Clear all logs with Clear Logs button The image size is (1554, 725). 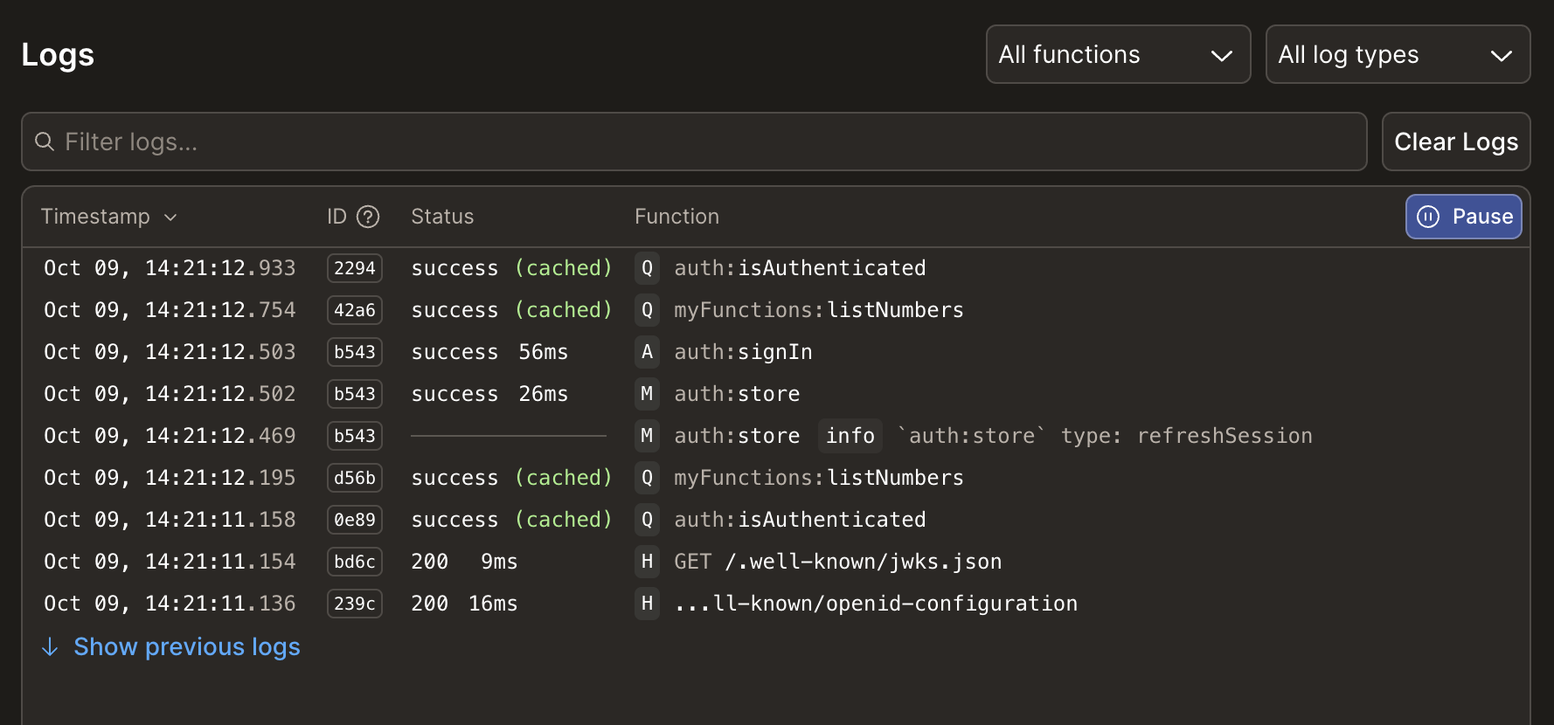(1455, 142)
